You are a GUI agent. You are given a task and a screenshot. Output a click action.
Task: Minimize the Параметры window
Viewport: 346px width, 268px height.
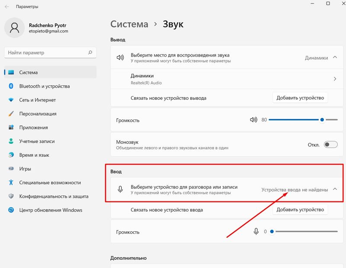pos(312,3)
